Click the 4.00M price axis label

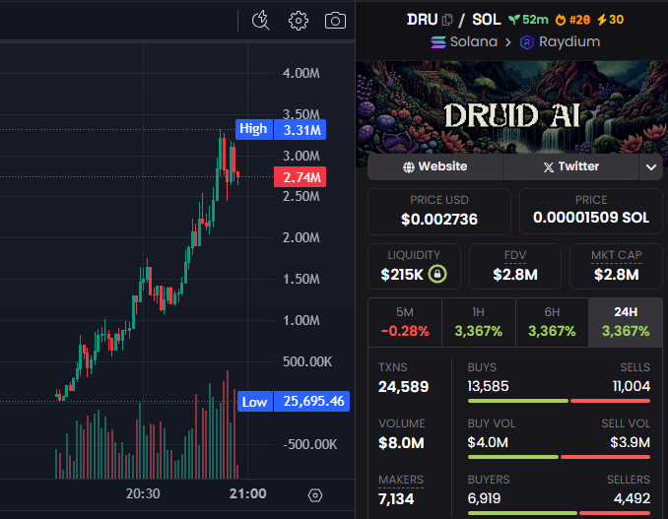point(301,73)
